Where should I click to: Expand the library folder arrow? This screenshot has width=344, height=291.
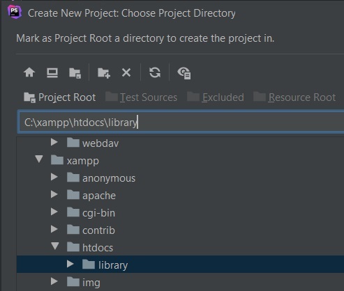[70, 264]
